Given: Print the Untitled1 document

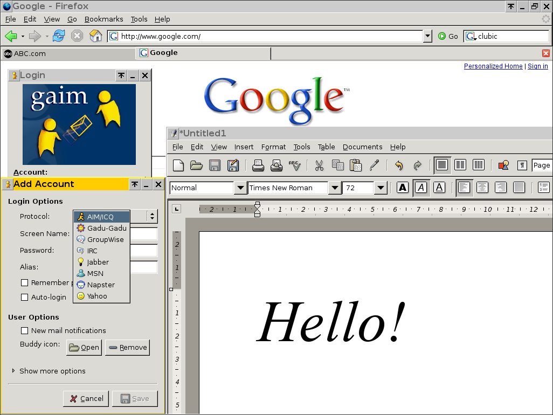Looking at the screenshot, I should 258,165.
